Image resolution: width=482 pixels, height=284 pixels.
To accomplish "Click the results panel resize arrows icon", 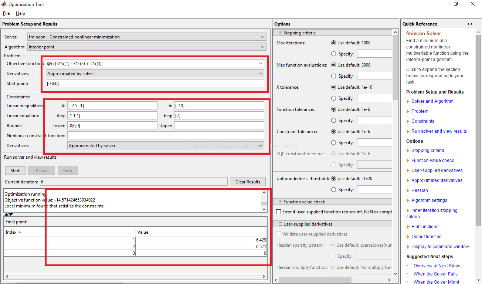I will (9, 214).
